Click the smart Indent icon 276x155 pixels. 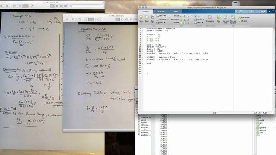pyautogui.click(x=181, y=23)
